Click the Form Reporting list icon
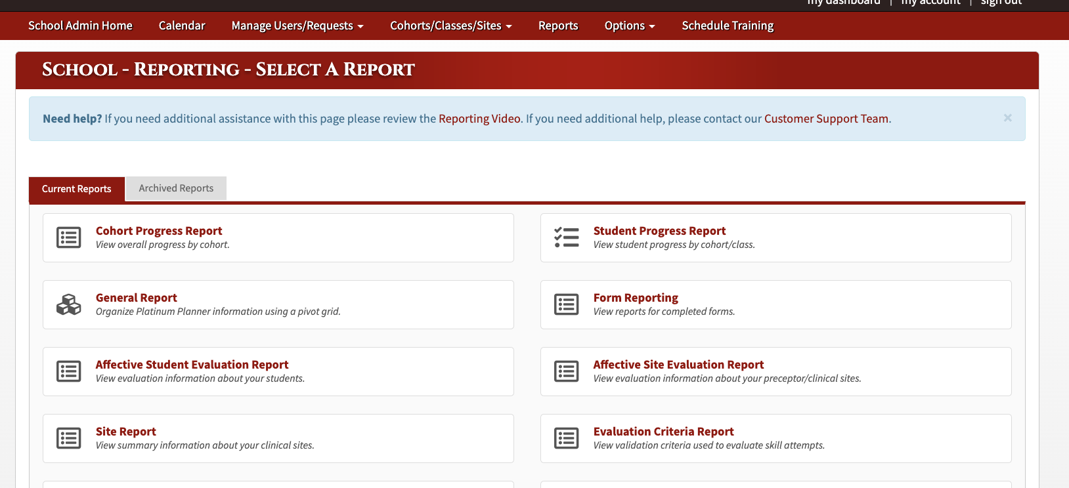This screenshot has width=1069, height=488. tap(567, 304)
